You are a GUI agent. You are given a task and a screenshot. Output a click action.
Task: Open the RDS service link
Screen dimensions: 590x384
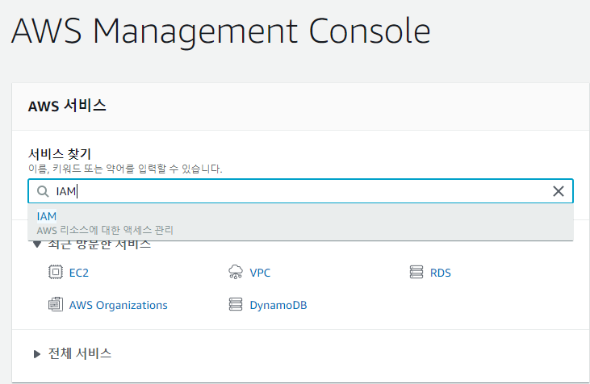(440, 273)
